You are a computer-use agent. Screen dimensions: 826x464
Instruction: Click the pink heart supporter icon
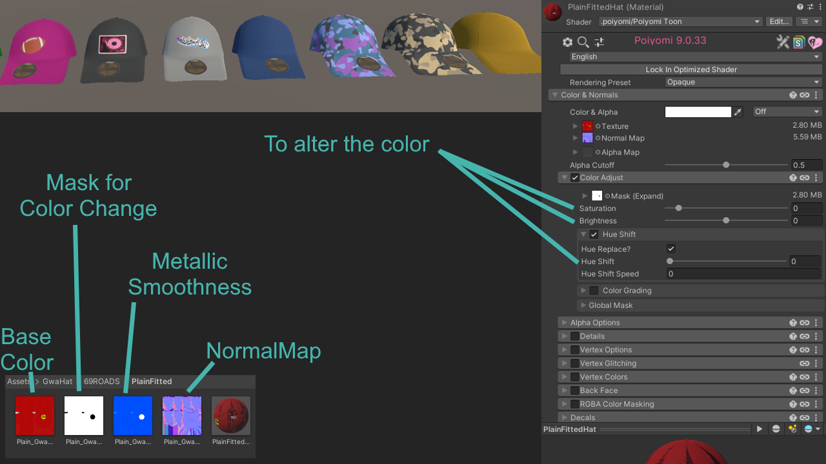tap(815, 43)
